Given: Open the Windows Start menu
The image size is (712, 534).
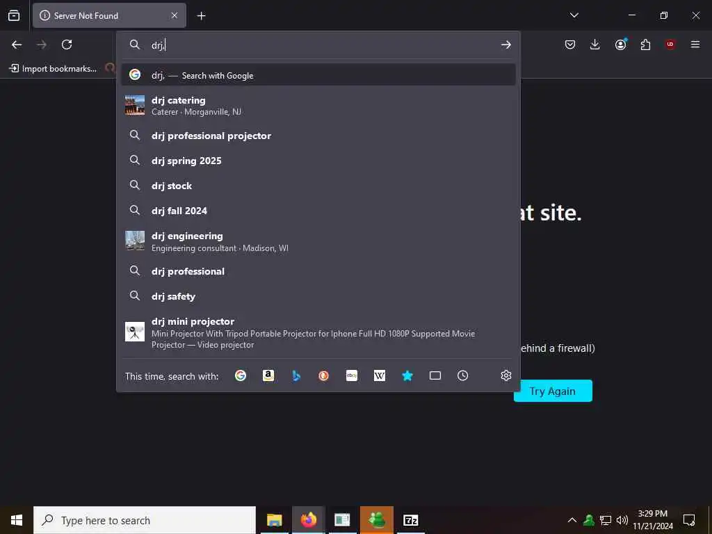Looking at the screenshot, I should (x=17, y=520).
